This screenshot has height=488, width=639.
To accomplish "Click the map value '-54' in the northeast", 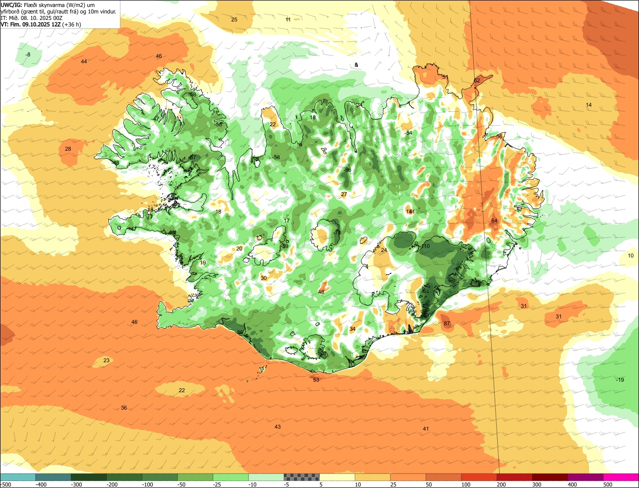I will click(409, 133).
